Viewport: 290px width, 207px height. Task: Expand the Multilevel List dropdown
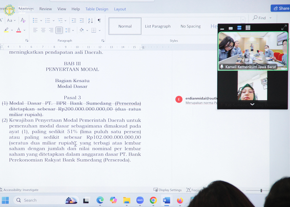65,20
